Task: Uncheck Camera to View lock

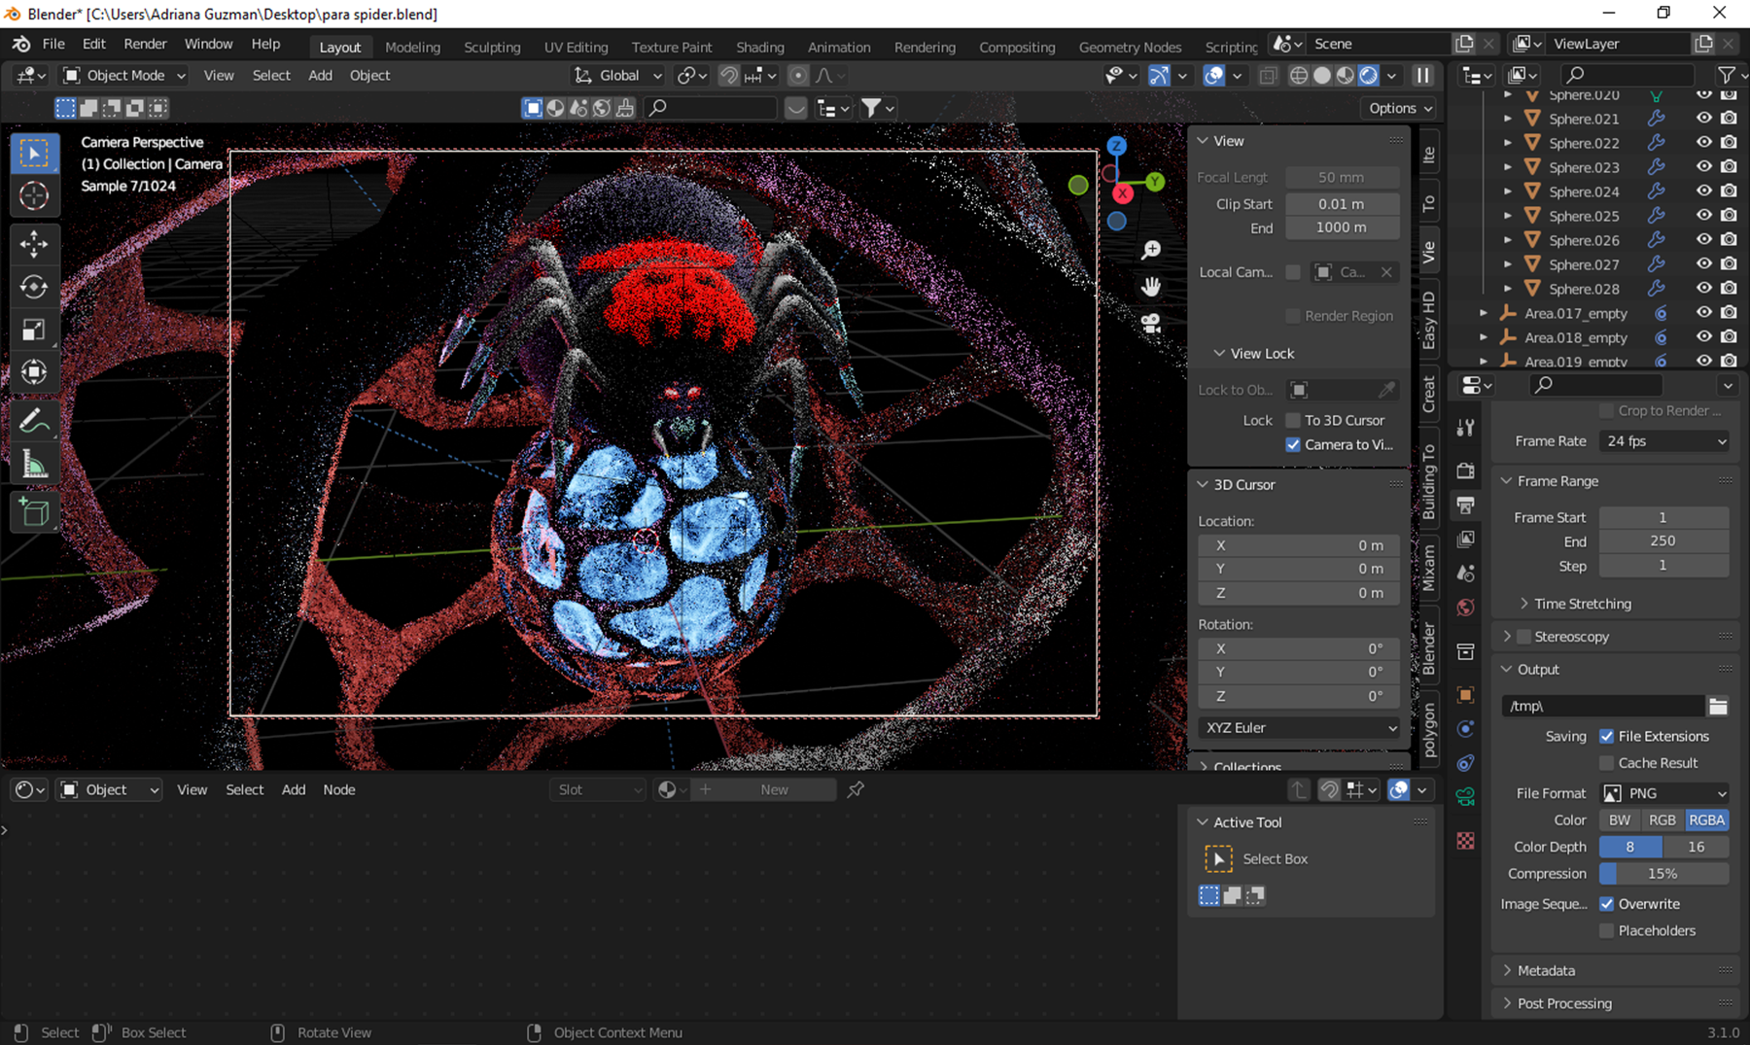Action: pyautogui.click(x=1293, y=444)
